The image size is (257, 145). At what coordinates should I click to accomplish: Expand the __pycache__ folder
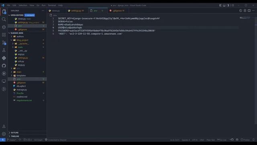13,44
